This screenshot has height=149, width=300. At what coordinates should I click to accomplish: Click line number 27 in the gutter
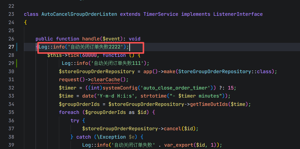pyautogui.click(x=11, y=47)
